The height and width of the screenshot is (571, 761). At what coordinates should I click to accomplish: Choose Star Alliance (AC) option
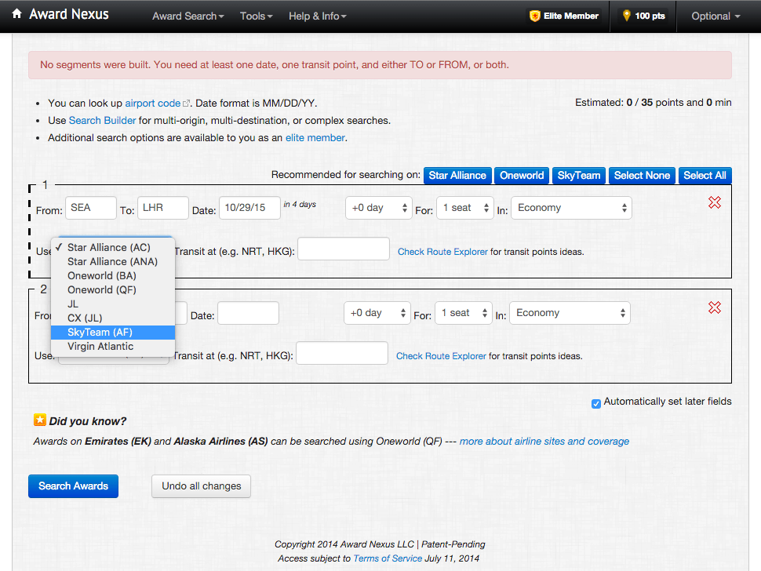click(113, 247)
